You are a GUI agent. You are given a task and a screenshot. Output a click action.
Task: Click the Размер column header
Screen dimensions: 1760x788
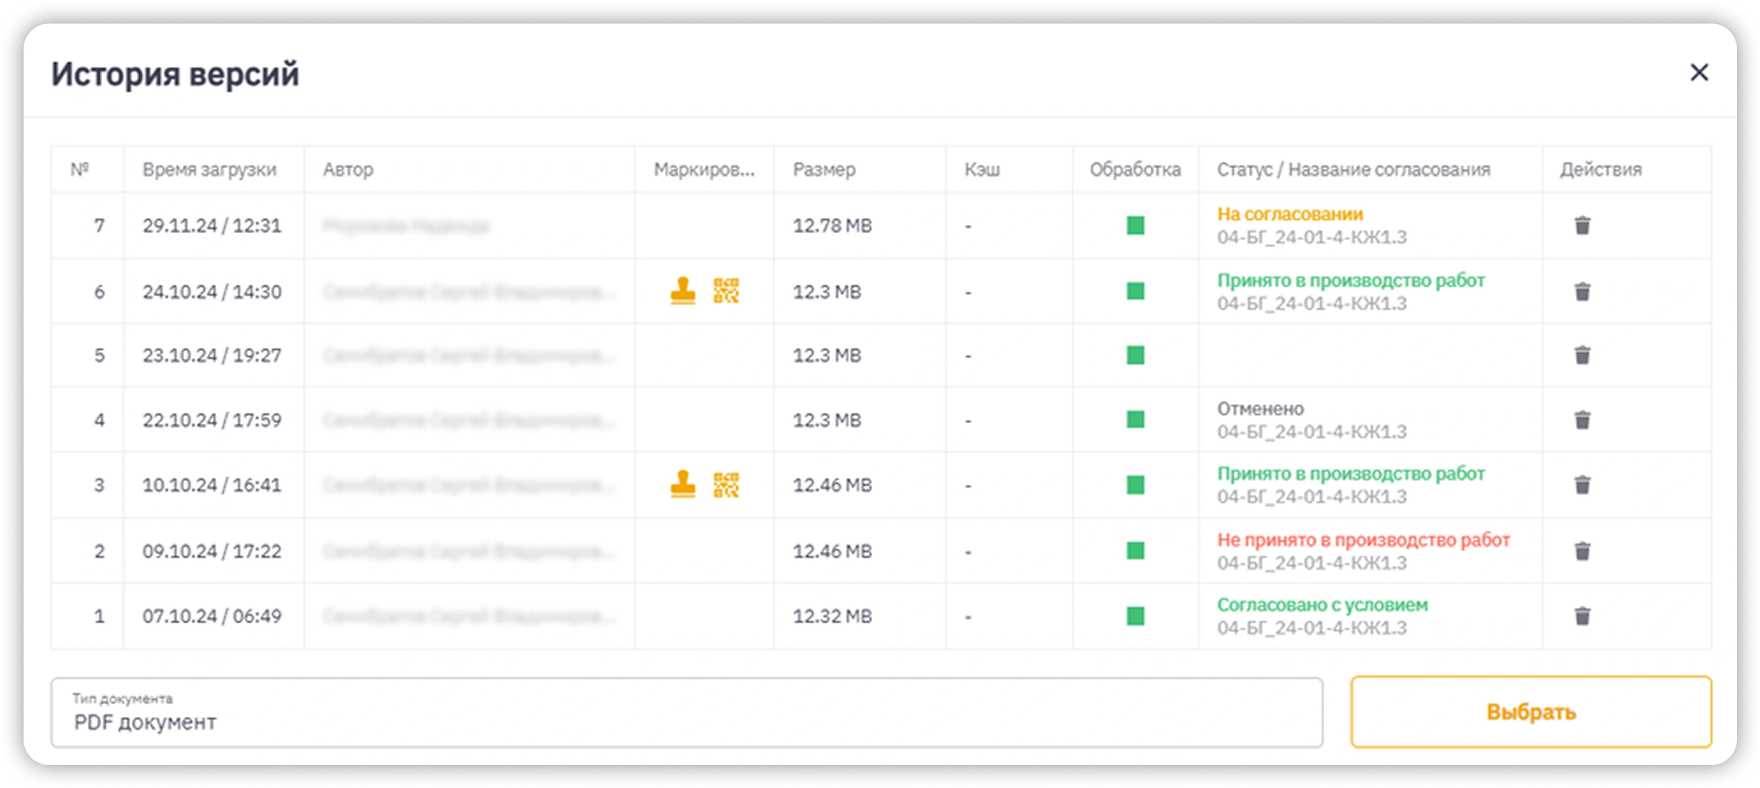coord(824,170)
